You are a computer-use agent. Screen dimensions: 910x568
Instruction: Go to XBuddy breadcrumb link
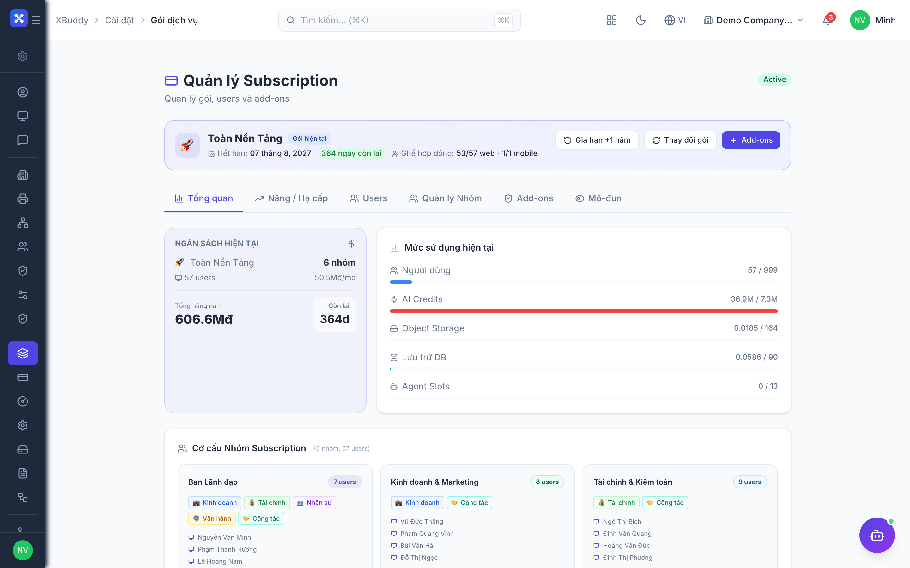72,20
